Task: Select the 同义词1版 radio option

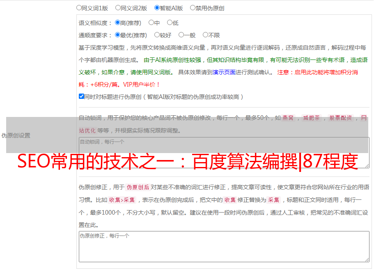Action: tap(79, 8)
